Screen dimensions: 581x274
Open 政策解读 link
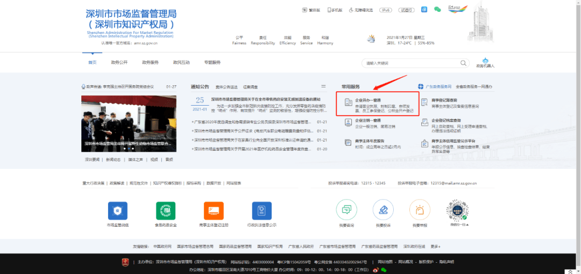click(117, 183)
